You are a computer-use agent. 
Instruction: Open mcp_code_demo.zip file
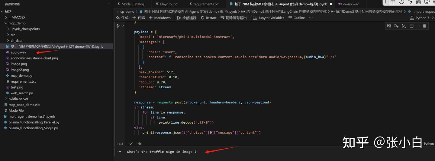coord(56,105)
